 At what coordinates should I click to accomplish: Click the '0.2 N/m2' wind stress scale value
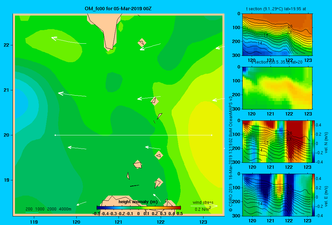click(x=203, y=209)
